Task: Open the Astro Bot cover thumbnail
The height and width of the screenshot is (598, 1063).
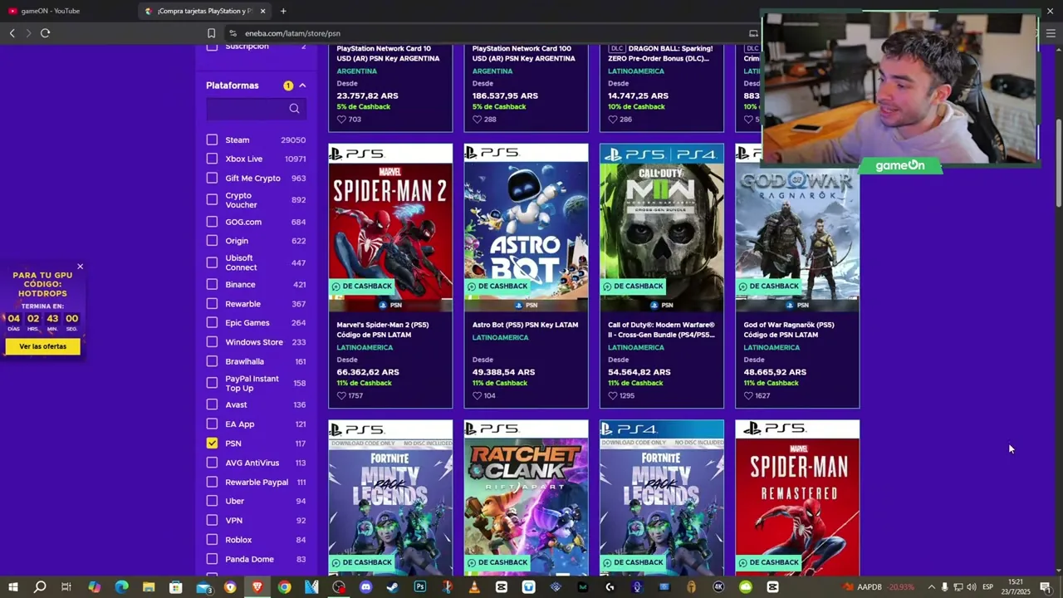Action: [526, 228]
